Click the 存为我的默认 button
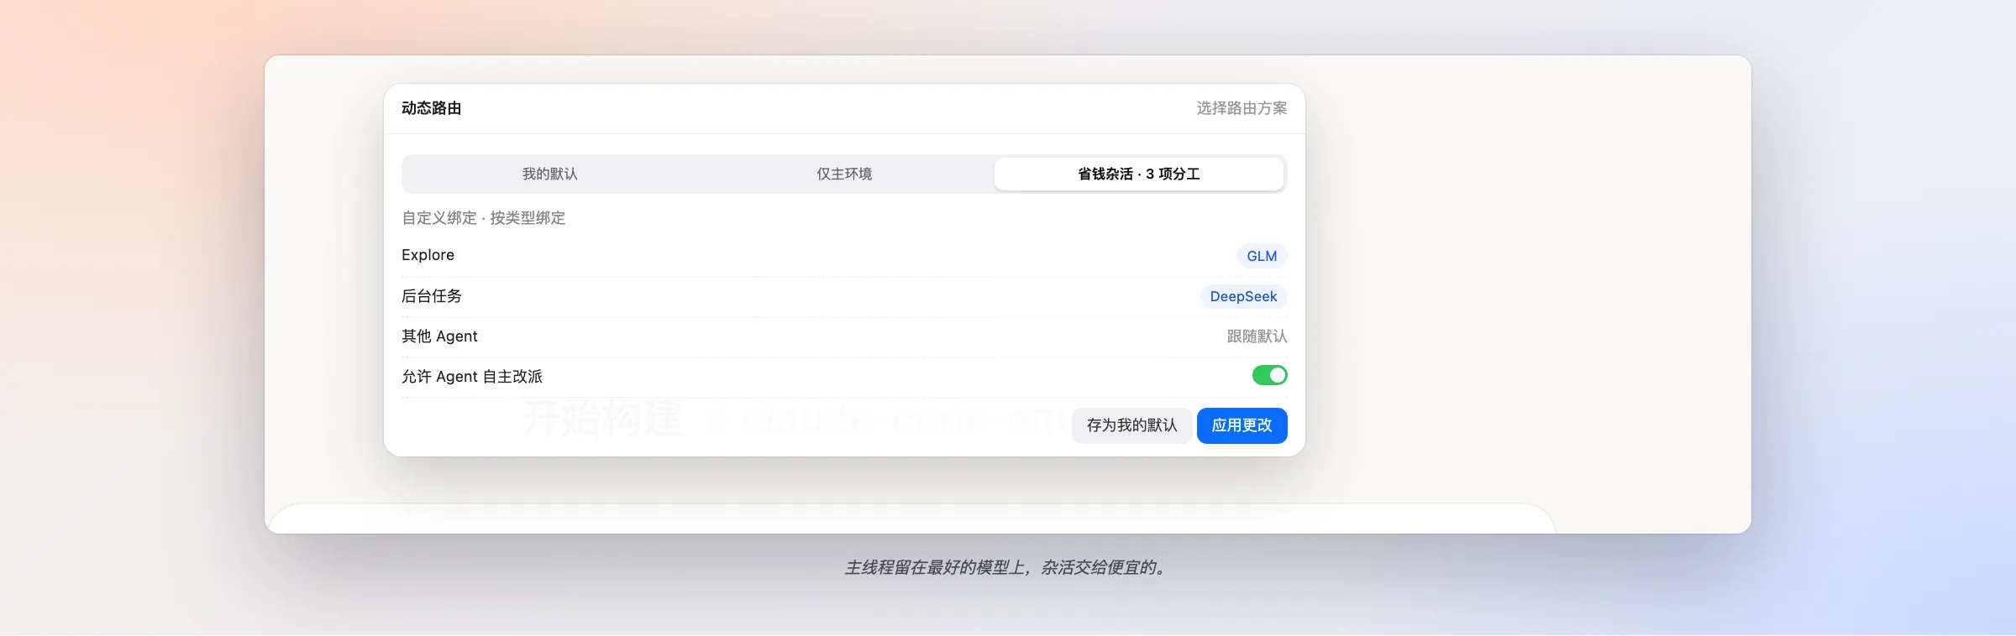The image size is (2016, 636). (x=1131, y=425)
